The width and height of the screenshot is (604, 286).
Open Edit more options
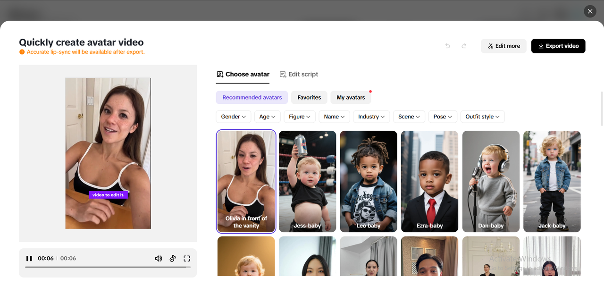point(503,46)
